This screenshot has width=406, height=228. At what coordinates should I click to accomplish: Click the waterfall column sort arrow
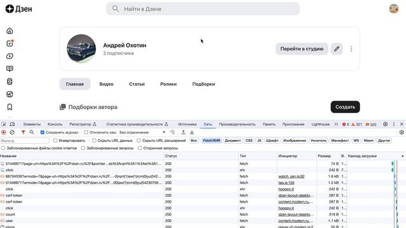[402, 156]
